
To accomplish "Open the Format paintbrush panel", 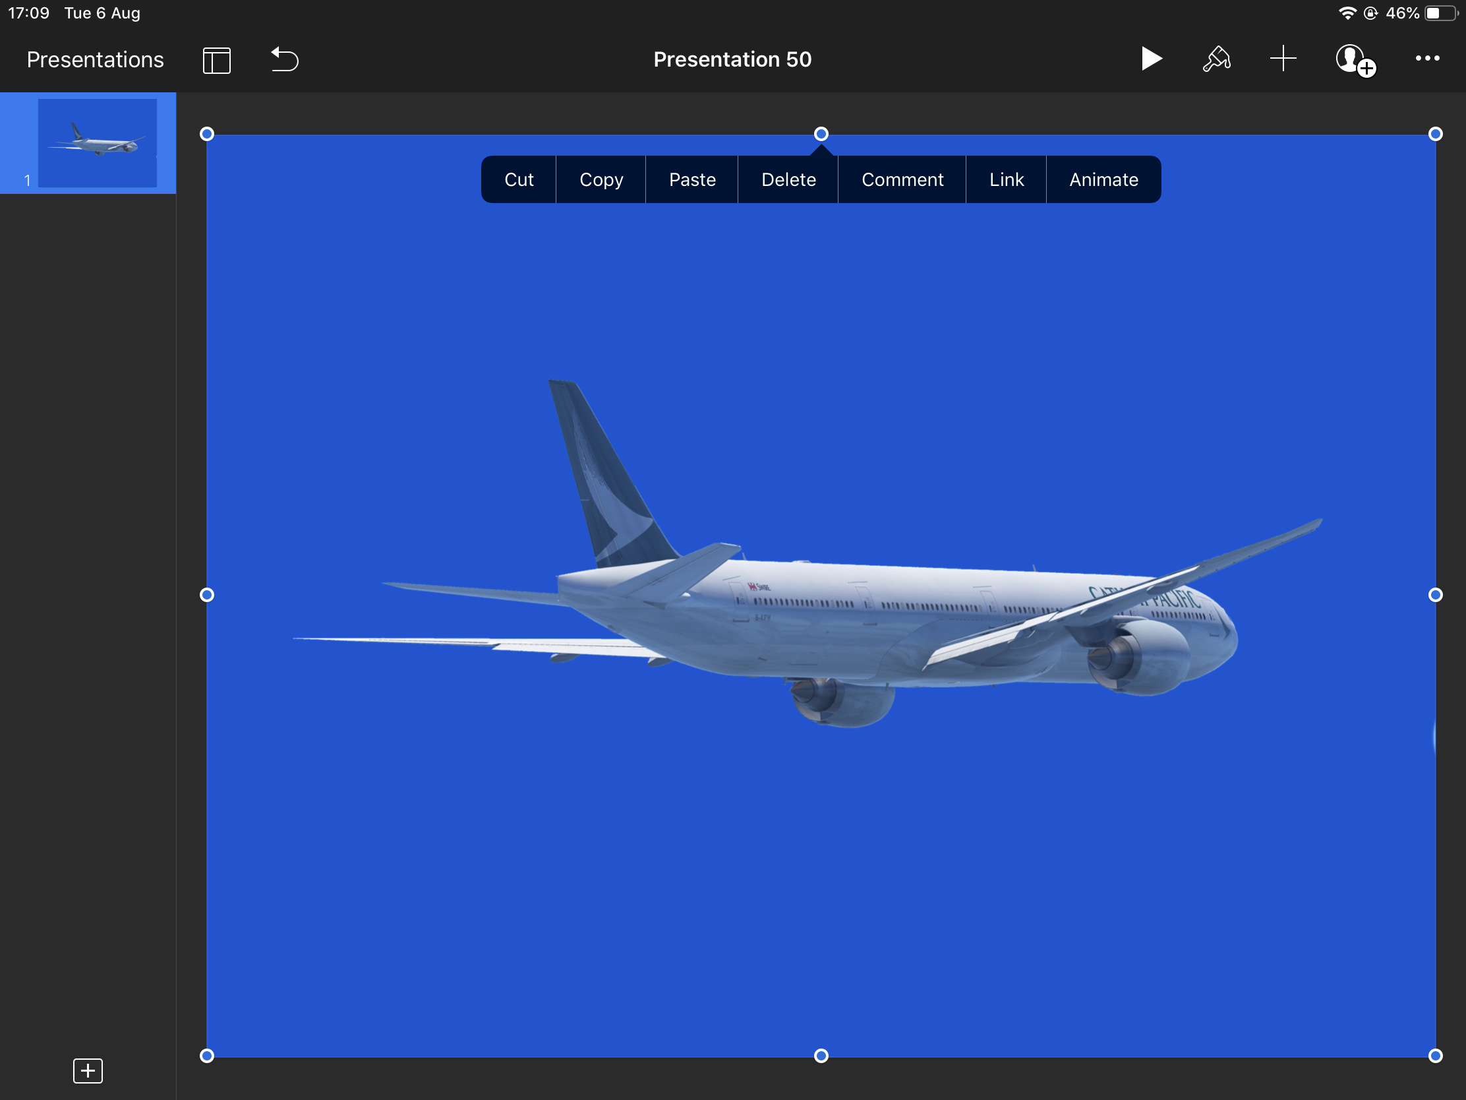I will (1216, 59).
